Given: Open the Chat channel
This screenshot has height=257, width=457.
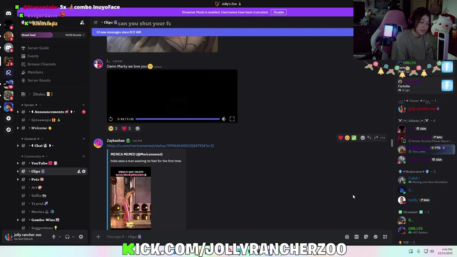Looking at the screenshot, I should tap(54, 146).
